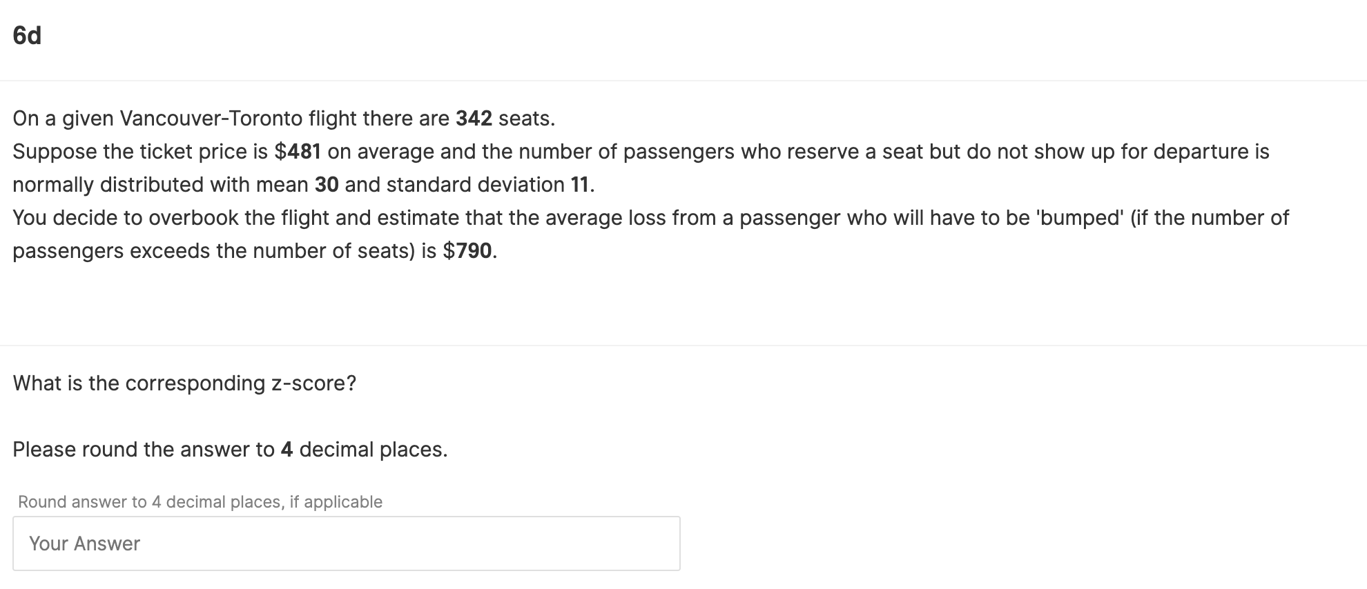The height and width of the screenshot is (589, 1367).
Task: Click the 6d question heading
Action: click(27, 35)
